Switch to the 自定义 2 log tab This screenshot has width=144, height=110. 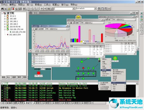tap(39, 103)
